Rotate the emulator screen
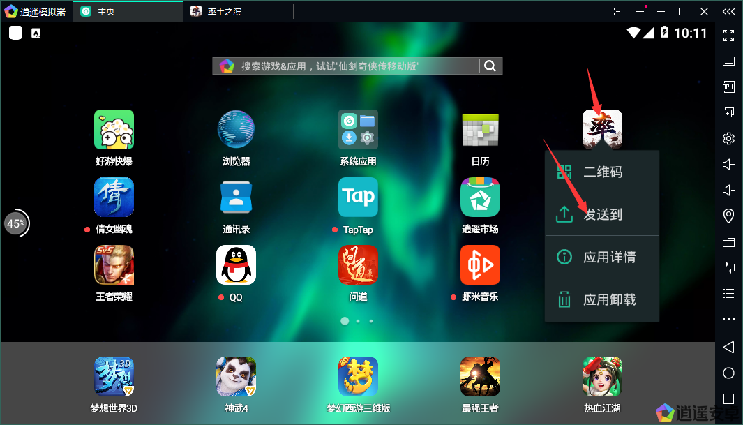743x425 pixels. 729,268
